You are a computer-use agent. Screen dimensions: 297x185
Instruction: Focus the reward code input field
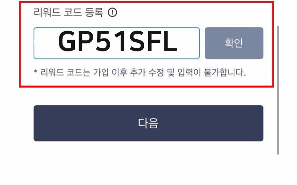(x=117, y=43)
